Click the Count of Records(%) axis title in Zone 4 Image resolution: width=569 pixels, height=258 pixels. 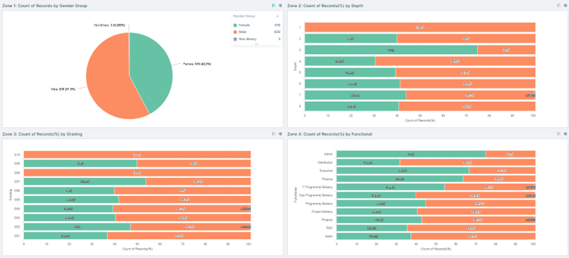click(436, 249)
